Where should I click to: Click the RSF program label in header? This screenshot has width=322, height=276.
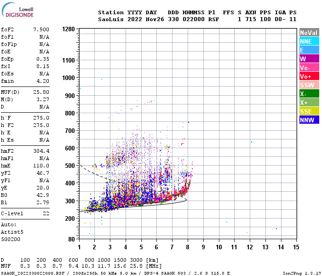[213, 19]
